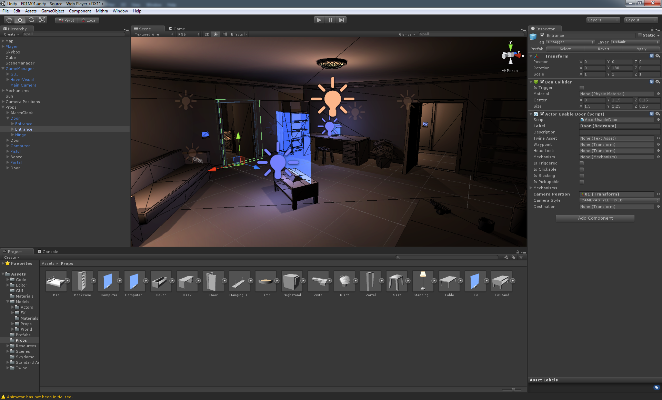Toggle scene lighting sun icon
662x400 pixels.
click(216, 34)
